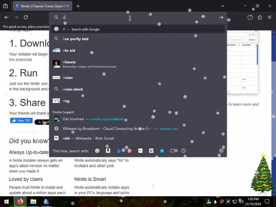Screen dimensions: 276x207
Task: Search with Google one-off icon
Action: pos(97,151)
